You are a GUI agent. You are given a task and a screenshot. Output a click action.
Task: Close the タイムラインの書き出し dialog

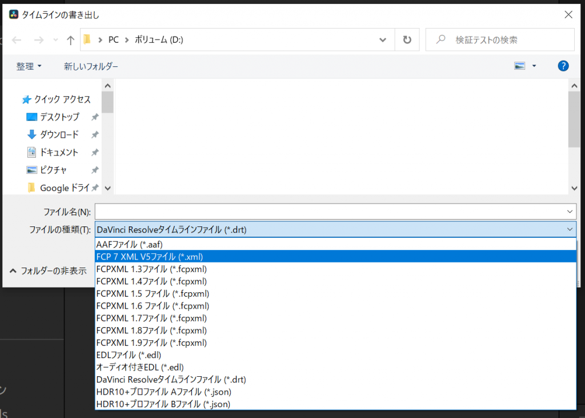coord(568,14)
